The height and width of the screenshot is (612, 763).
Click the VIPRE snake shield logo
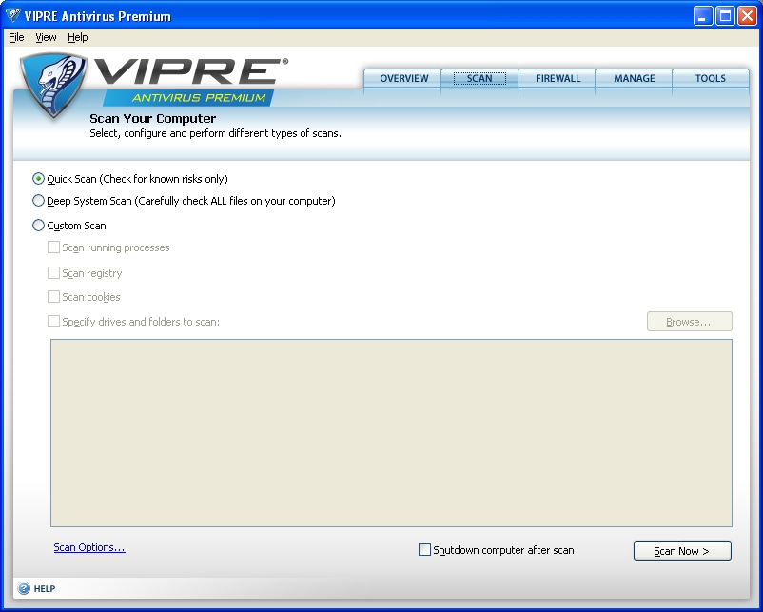pos(52,86)
